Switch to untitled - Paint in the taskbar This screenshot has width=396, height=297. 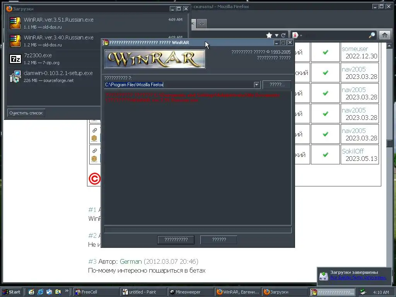[143, 292]
